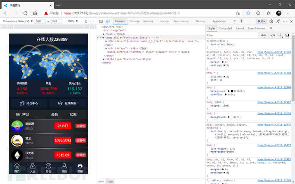Click the browser refresh icon
Image resolution: width=295 pixels, height=184 pixels.
coord(25,13)
